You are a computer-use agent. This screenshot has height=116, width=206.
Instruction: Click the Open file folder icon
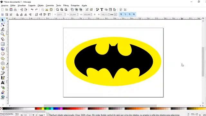(x=7, y=9)
